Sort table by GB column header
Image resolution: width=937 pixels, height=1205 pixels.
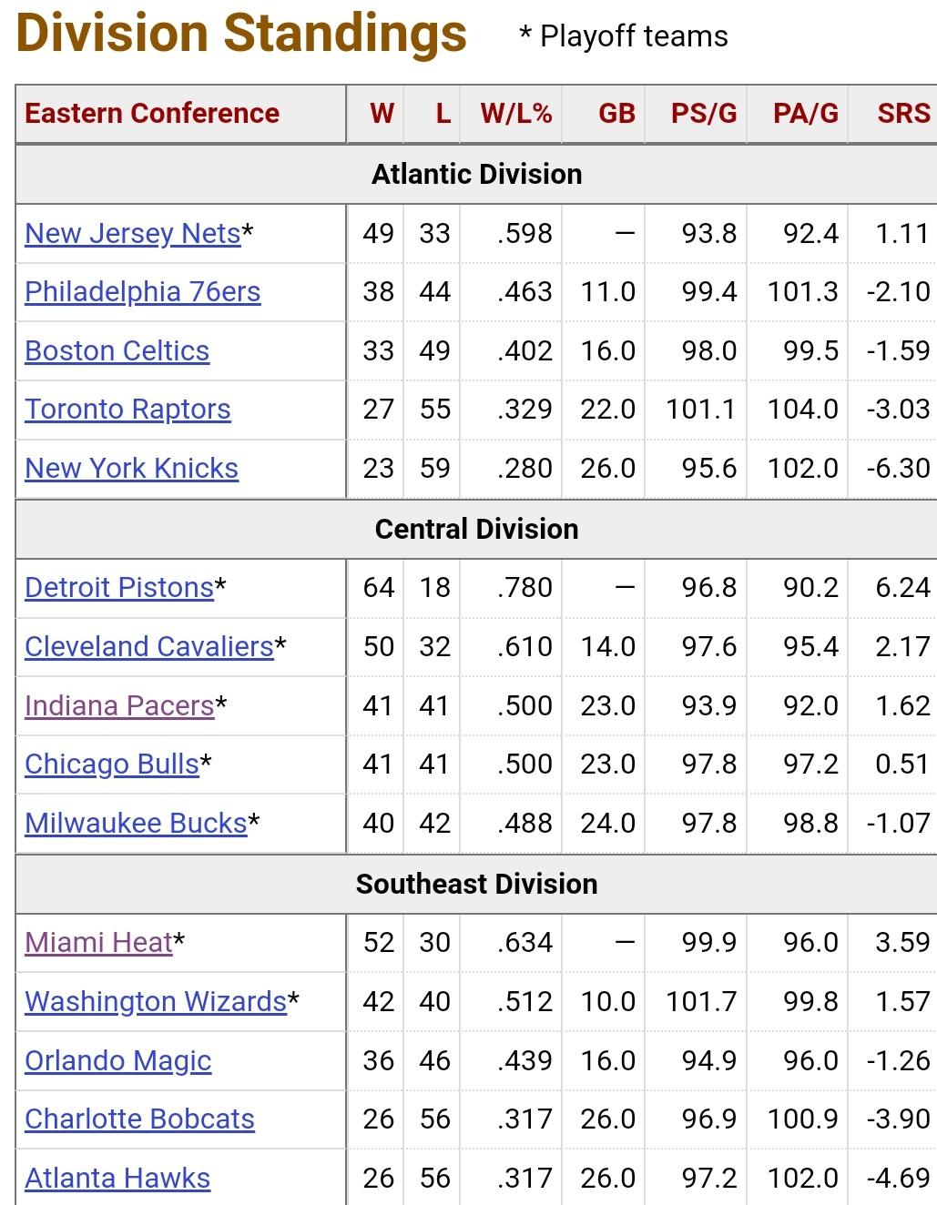coord(616,114)
